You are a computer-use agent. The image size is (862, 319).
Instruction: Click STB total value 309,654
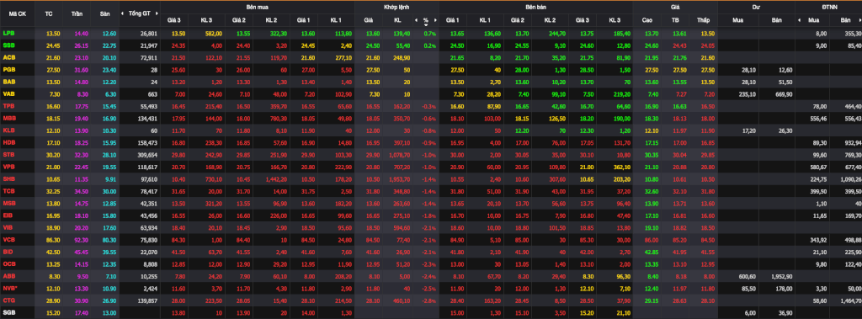pos(147,154)
